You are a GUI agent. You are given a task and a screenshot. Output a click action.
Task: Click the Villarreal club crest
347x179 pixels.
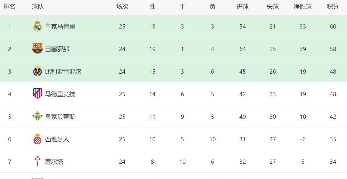[x=37, y=71]
